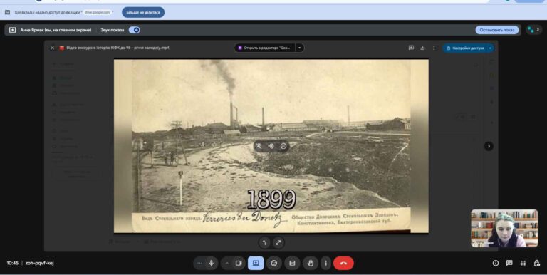The height and width of the screenshot is (275, 547).
Task: Click meeting code 'zoh-pqvf-kej'
Action: pos(39,263)
